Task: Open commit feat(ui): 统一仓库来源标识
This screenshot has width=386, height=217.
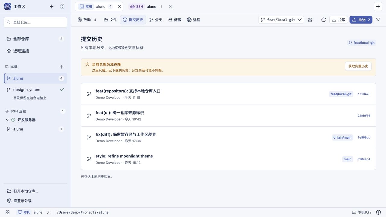Action: (x=228, y=116)
